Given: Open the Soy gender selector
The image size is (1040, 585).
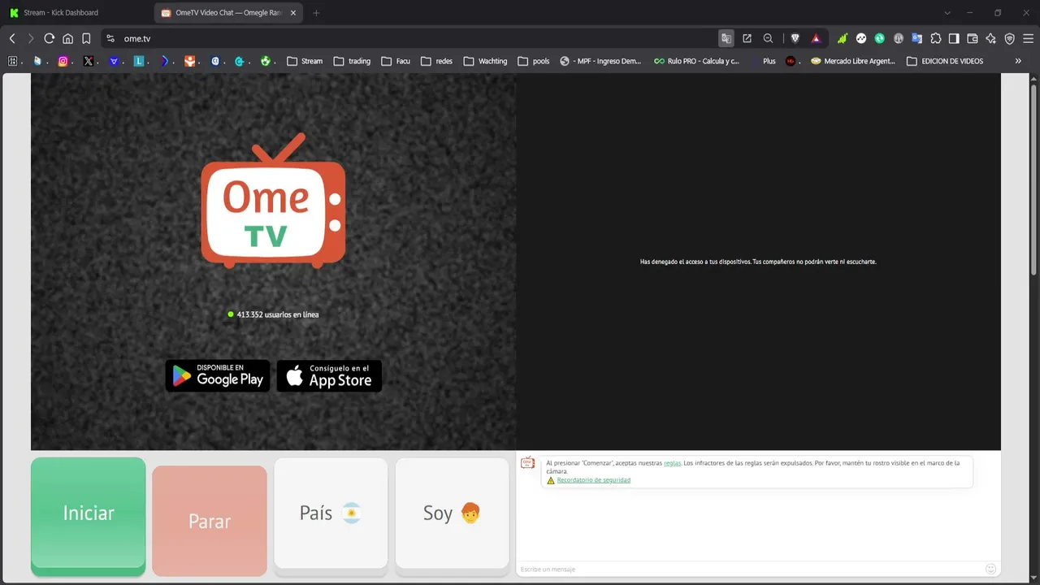Looking at the screenshot, I should (x=452, y=517).
